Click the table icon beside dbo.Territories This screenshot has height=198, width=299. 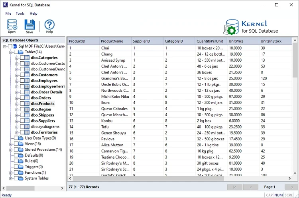tap(27, 132)
